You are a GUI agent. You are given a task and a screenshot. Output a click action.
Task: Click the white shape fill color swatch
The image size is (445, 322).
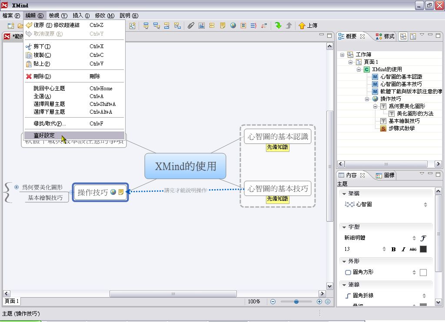coord(423,273)
